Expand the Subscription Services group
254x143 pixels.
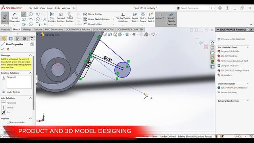[248, 101]
